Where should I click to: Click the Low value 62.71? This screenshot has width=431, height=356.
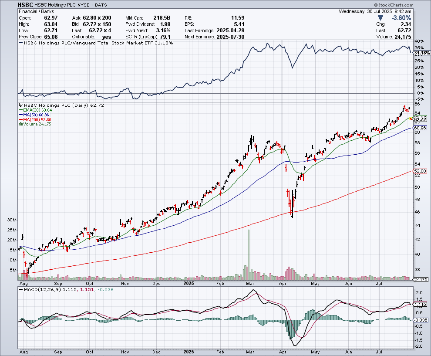click(x=51, y=31)
